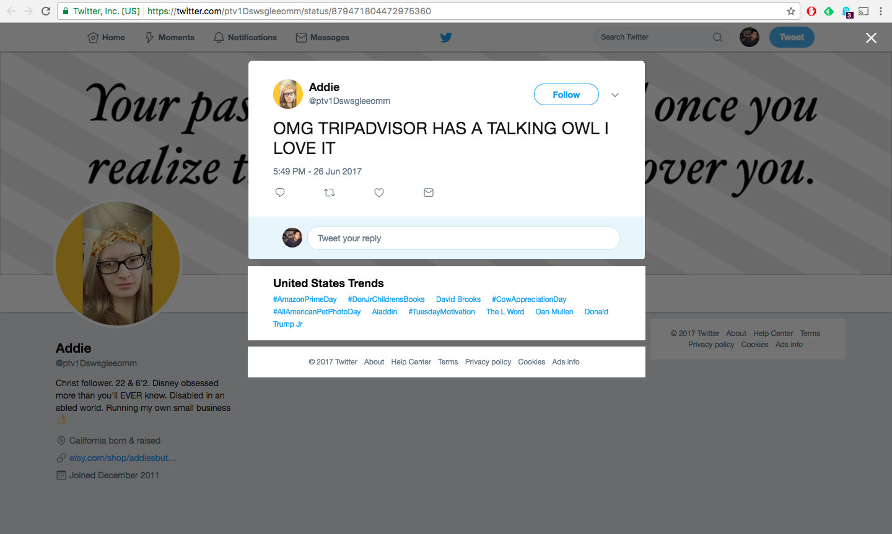892x534 pixels.
Task: Compose a new tweet with Tweet button
Action: pos(792,37)
